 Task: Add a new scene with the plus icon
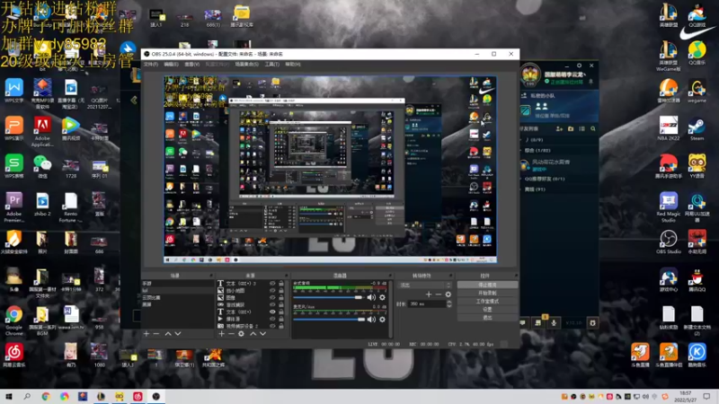point(146,334)
